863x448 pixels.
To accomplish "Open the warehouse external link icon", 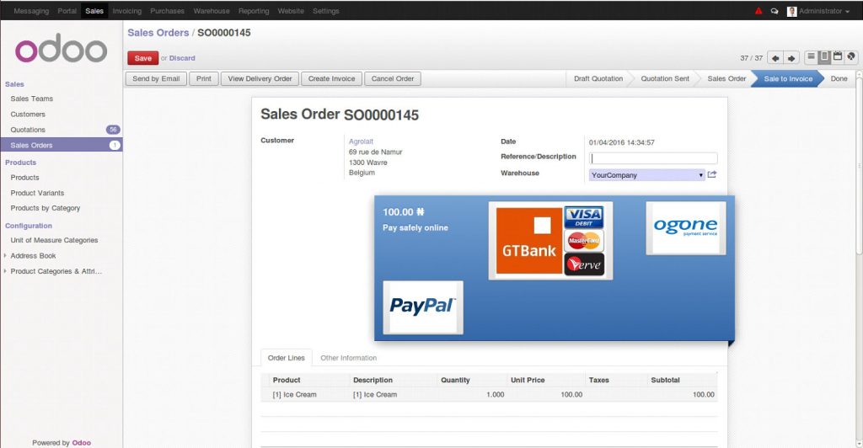I will [712, 174].
